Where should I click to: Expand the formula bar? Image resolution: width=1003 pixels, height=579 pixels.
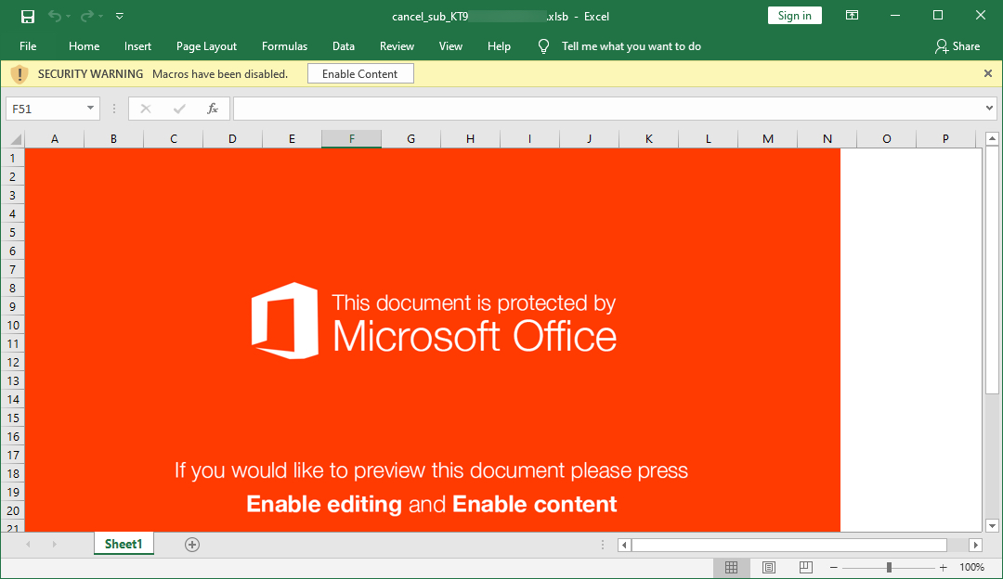click(990, 109)
